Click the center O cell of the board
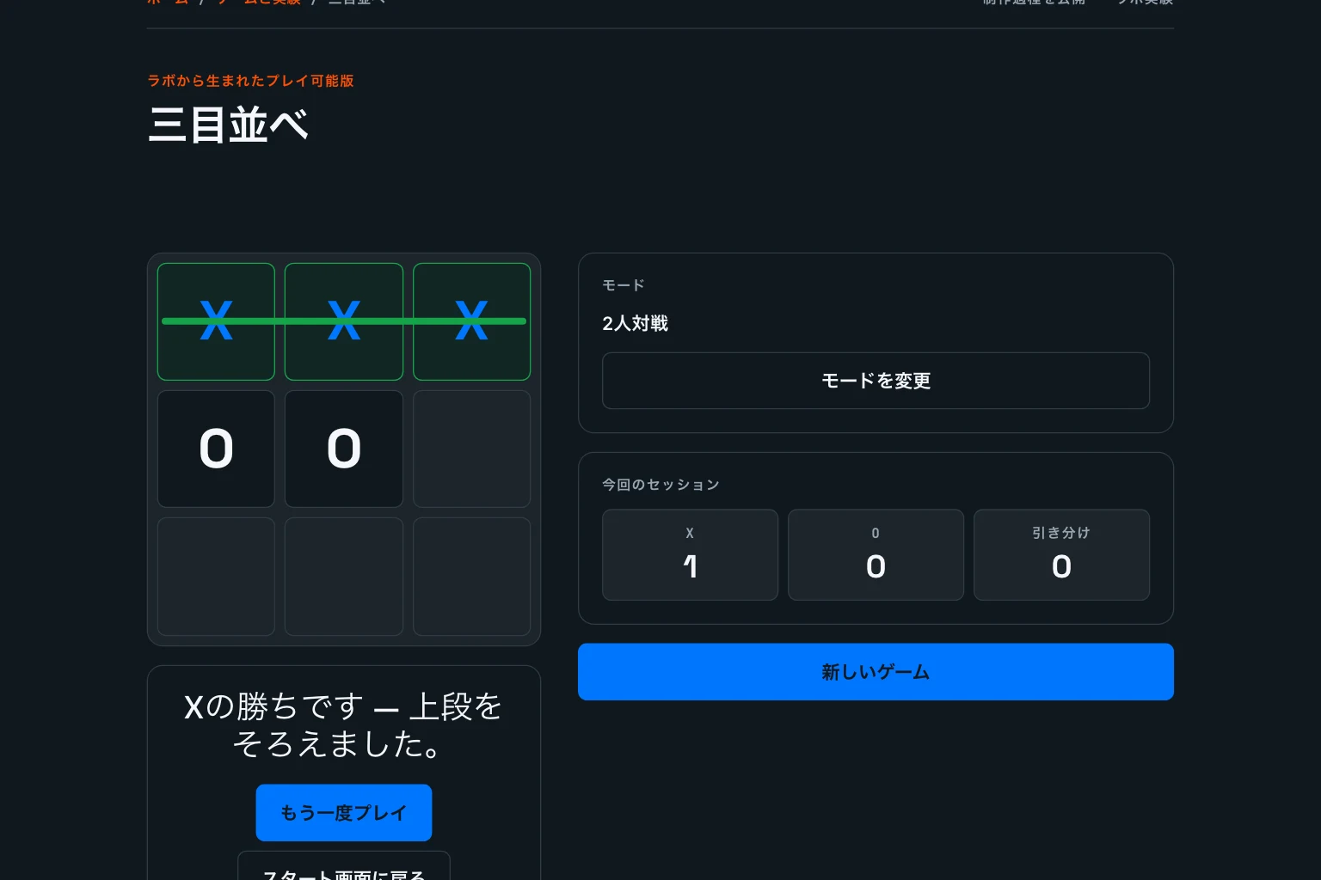Screen dimensions: 1321x880 pos(344,449)
